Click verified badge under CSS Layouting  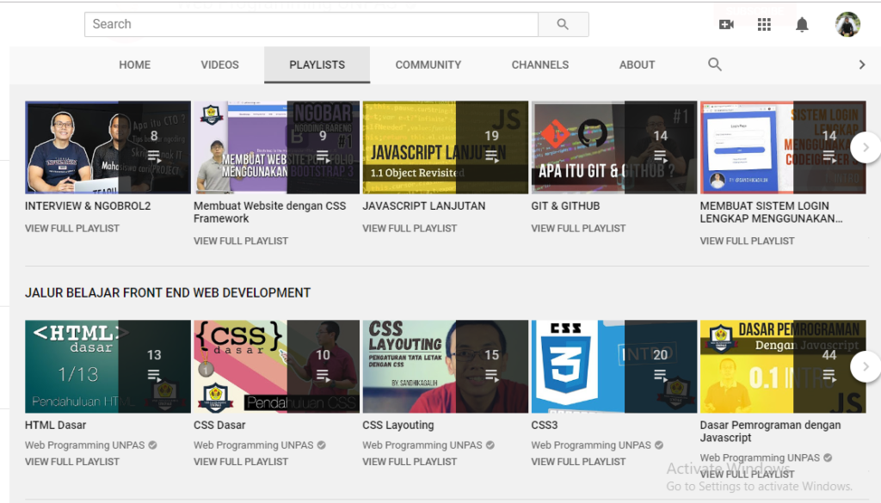coord(490,445)
